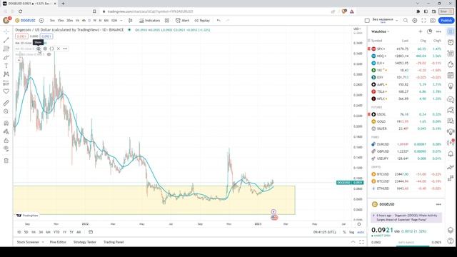Open quick search magnifier icon

pos(406,21)
